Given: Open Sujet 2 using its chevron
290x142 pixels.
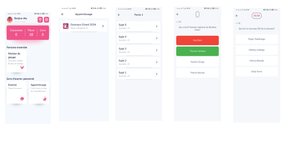Looking at the screenshot, I should tap(157, 62).
